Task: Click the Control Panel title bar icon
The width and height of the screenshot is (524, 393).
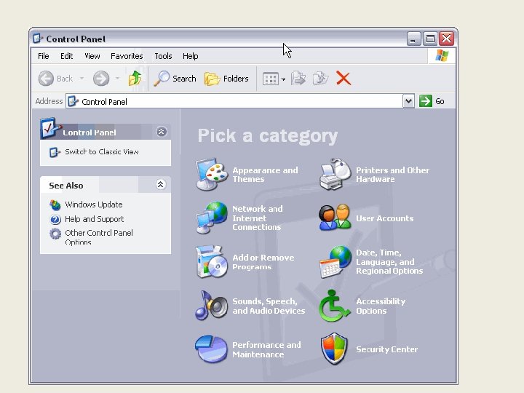Action: tap(38, 39)
